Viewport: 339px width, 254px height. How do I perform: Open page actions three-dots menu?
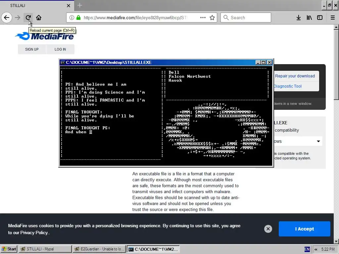click(x=203, y=18)
